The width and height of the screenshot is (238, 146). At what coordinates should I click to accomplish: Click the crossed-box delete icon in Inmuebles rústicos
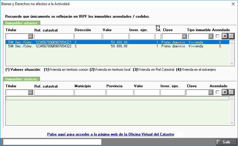231,92
